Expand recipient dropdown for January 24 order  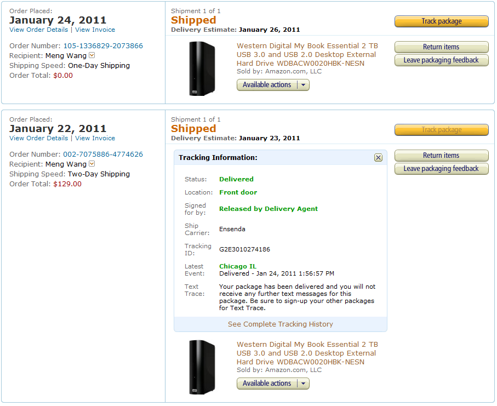[92, 55]
